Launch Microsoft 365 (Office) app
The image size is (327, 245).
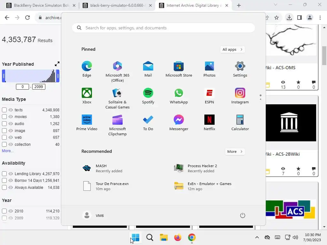[x=118, y=72]
